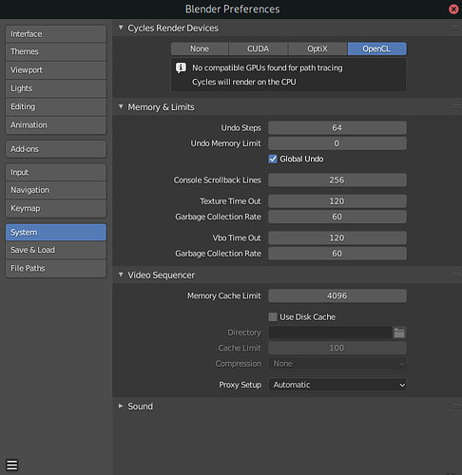
Task: Select the System tab
Action: pyautogui.click(x=56, y=232)
